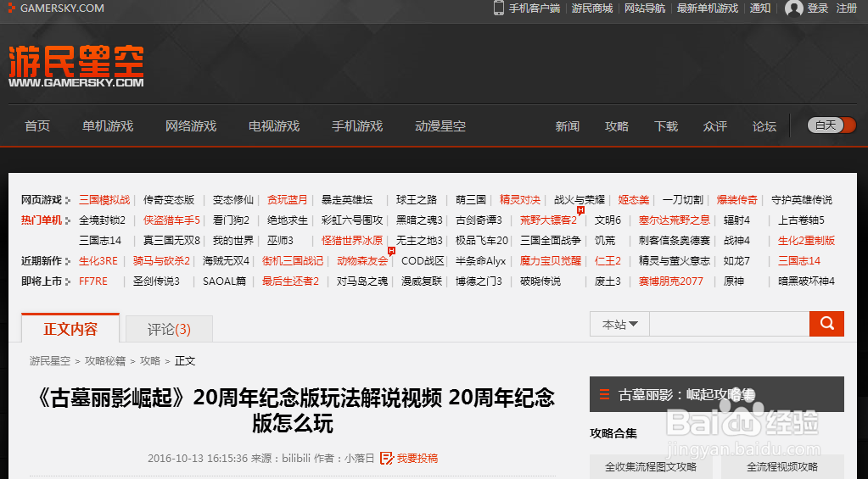Open the 我的世界 game link

(x=233, y=241)
